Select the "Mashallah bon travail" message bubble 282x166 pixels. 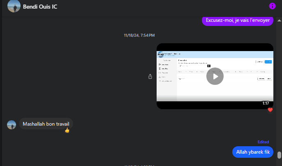[x=46, y=124]
